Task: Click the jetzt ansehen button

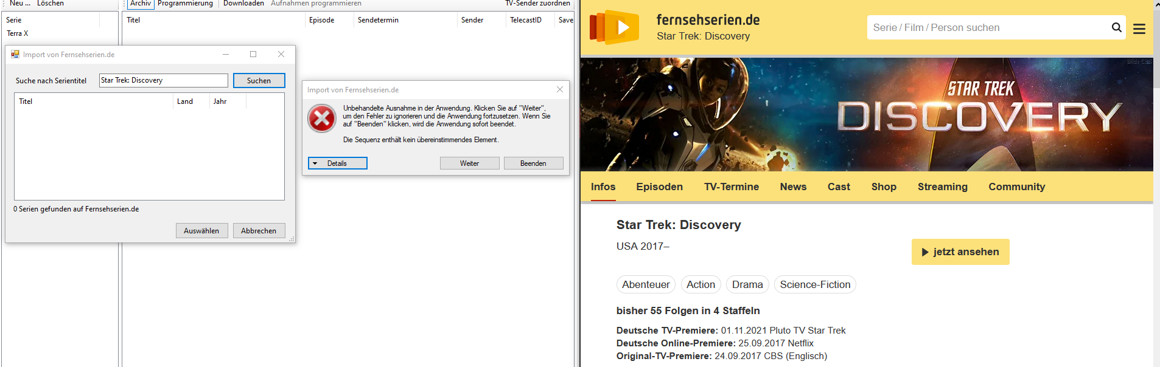Action: (960, 252)
